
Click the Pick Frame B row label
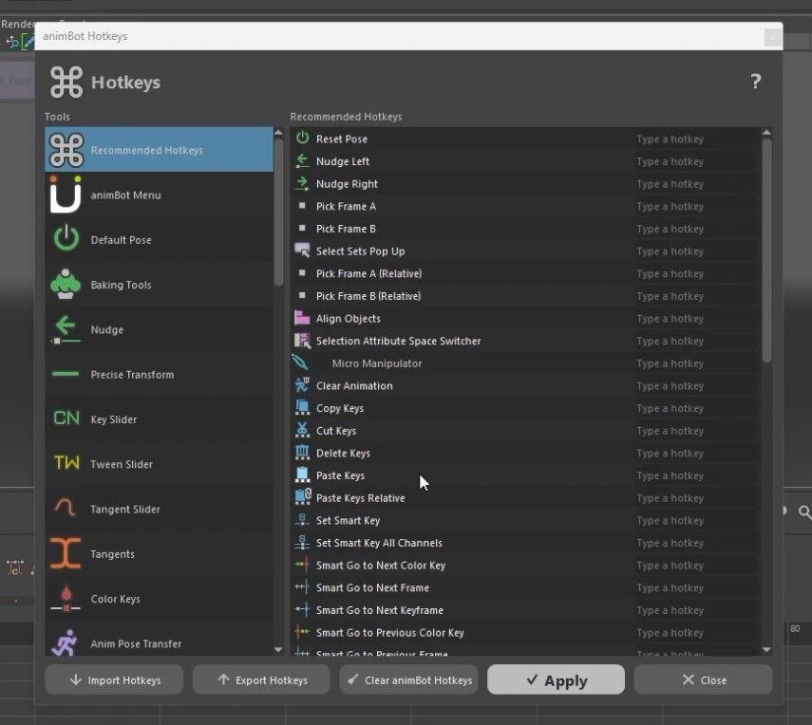click(x=346, y=228)
